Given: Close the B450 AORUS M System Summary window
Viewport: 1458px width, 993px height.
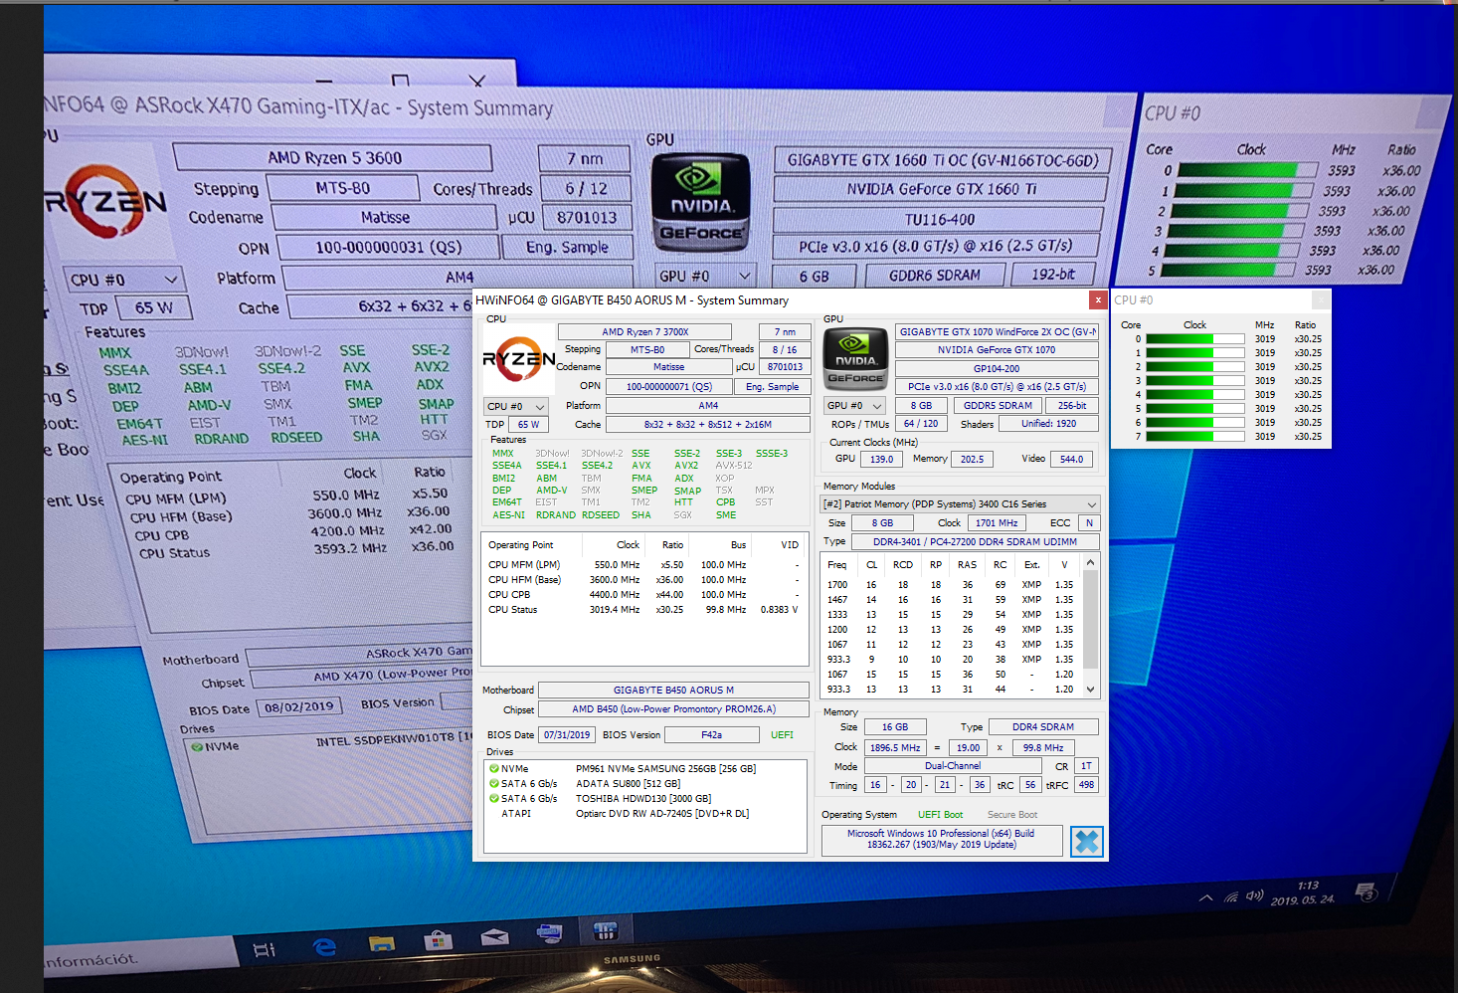Looking at the screenshot, I should (x=1098, y=299).
